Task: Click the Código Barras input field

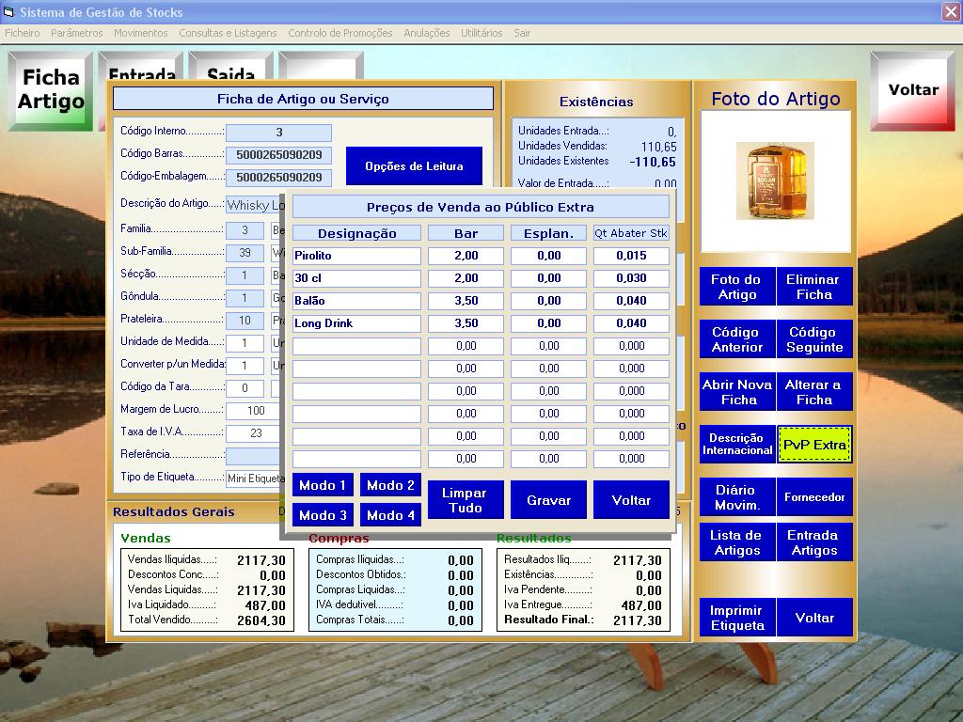Action: click(278, 155)
